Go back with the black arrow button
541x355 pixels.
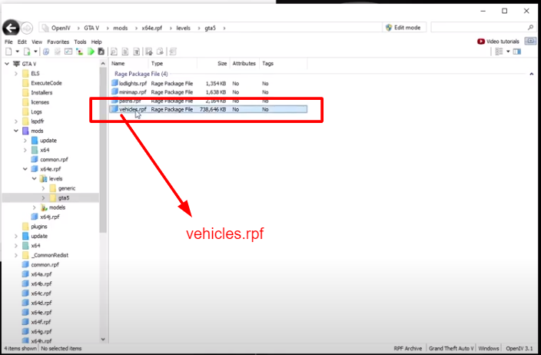pyautogui.click(x=11, y=28)
